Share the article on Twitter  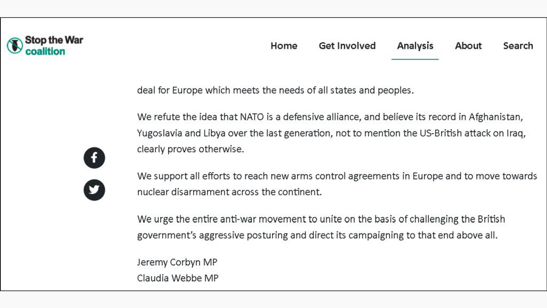point(94,190)
